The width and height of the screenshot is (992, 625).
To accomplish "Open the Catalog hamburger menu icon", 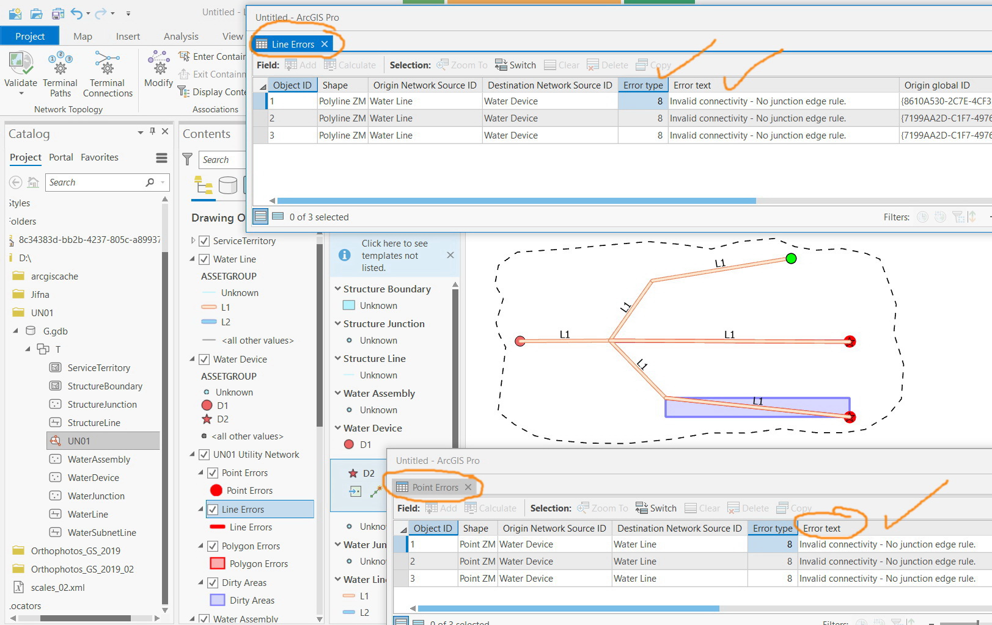I will (161, 158).
